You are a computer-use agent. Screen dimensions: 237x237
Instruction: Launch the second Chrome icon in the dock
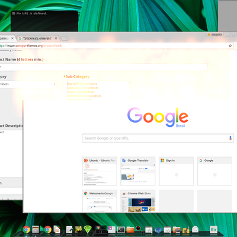click(47, 230)
